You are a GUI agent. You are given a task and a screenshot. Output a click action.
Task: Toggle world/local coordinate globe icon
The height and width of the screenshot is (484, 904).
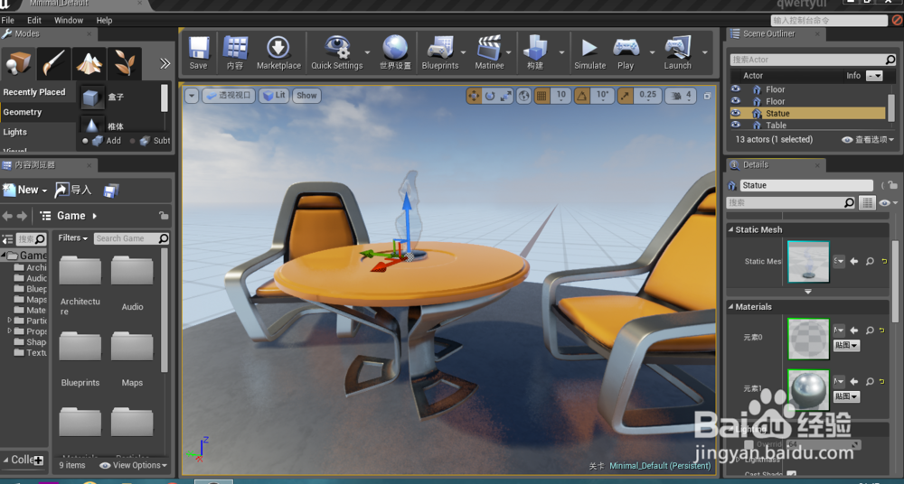point(523,97)
